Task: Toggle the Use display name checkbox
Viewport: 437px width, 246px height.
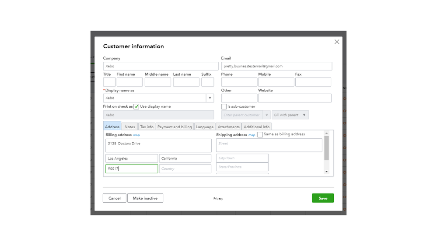Action: click(x=136, y=106)
